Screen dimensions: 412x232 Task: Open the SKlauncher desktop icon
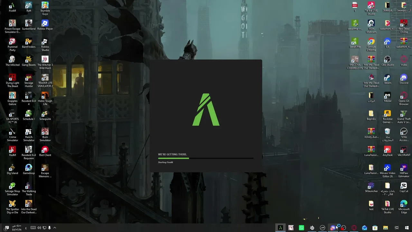coord(371,188)
